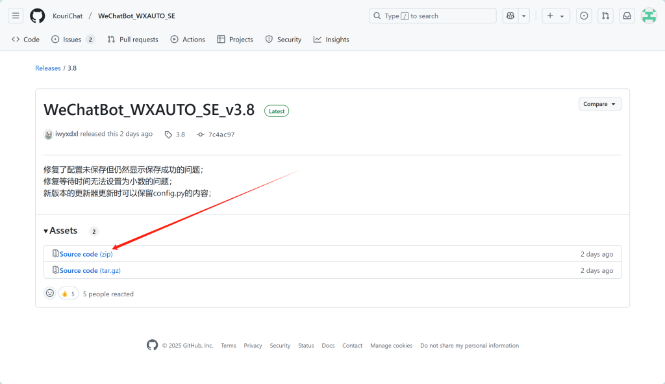Image resolution: width=665 pixels, height=384 pixels.
Task: Open GitHub Copilot chat icon
Action: coord(510,16)
